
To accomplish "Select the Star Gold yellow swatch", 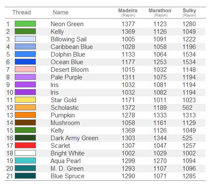I will point(25,100).
